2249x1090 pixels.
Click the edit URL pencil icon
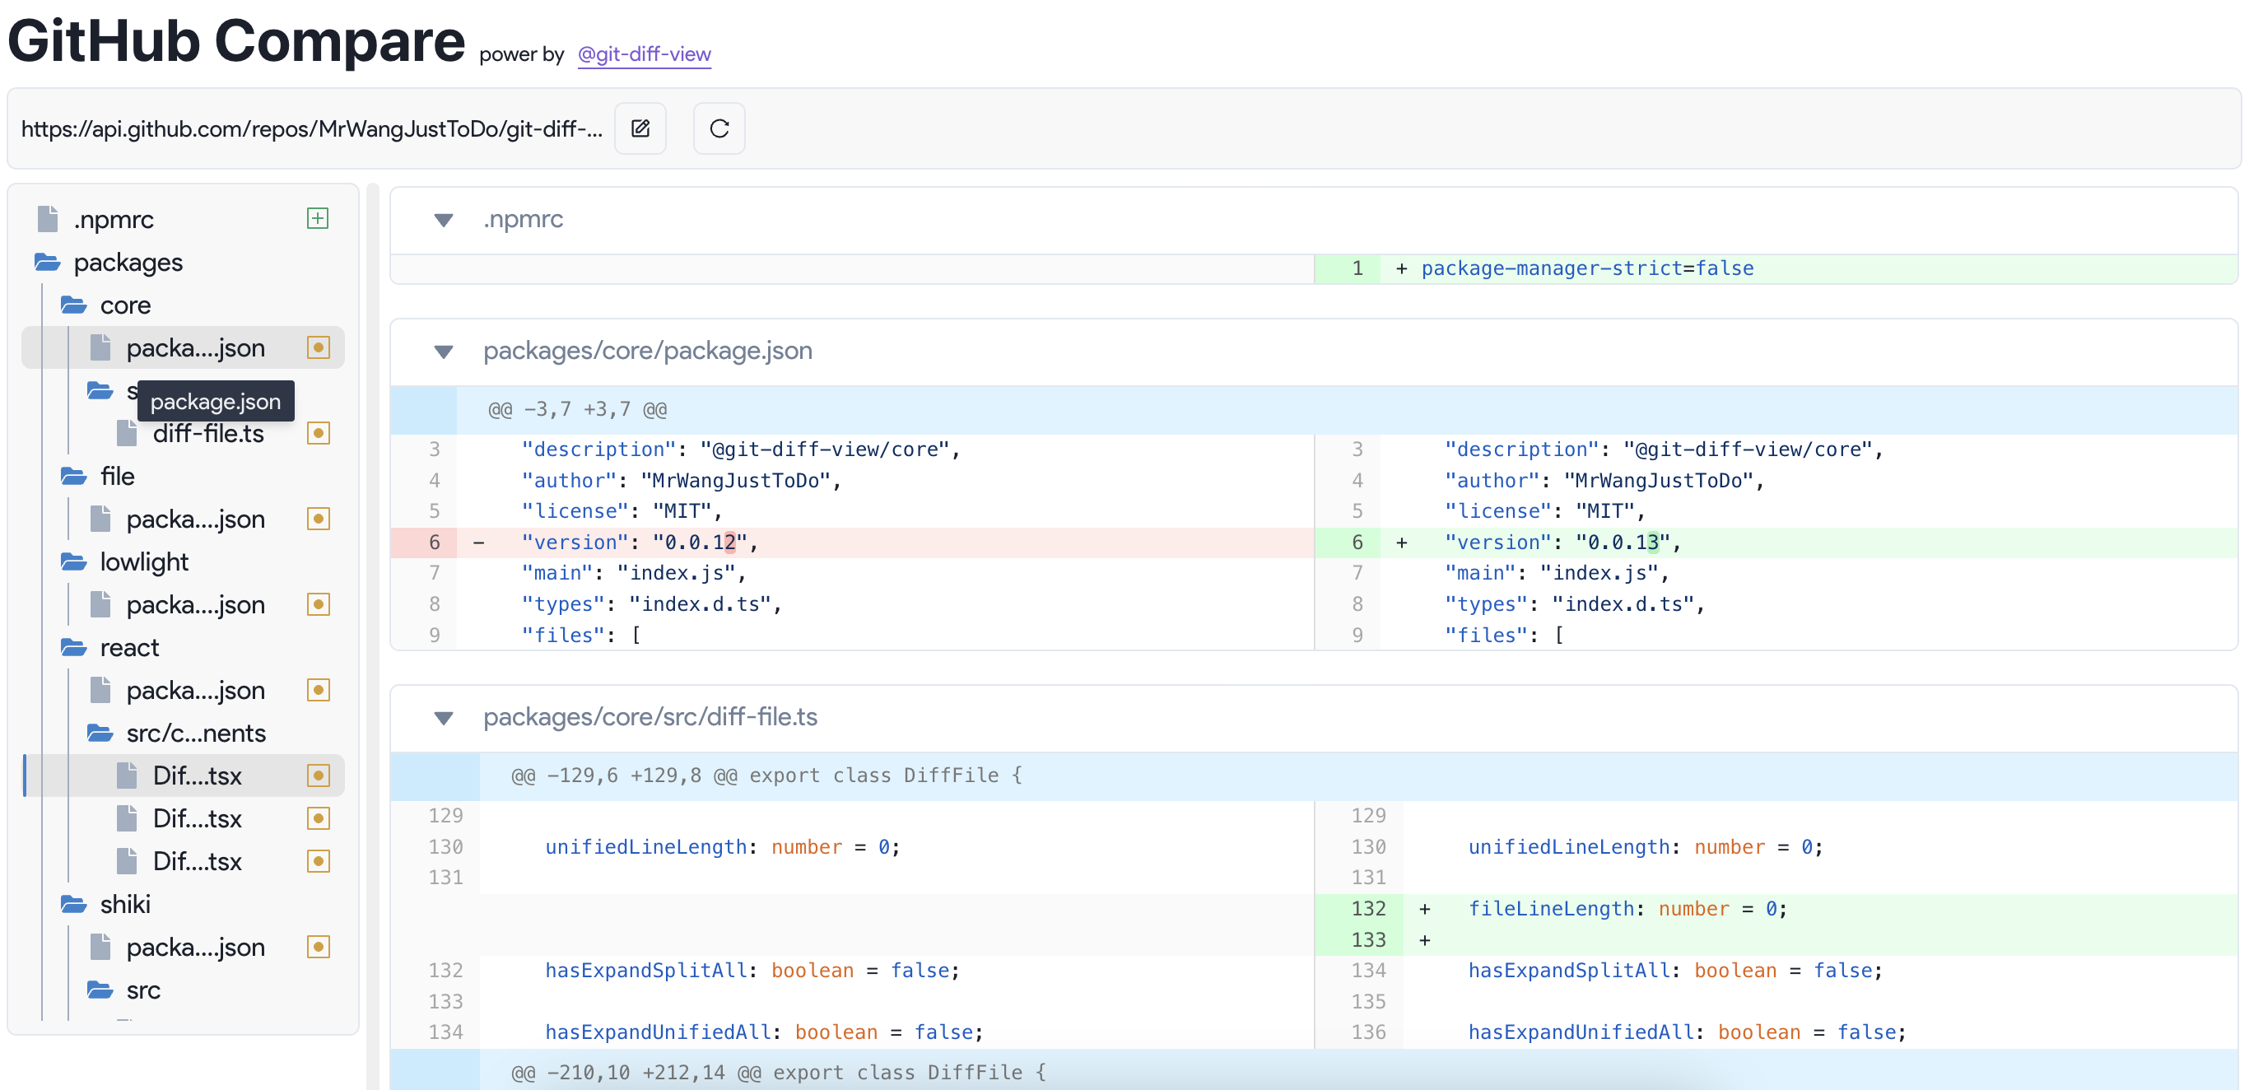[640, 128]
